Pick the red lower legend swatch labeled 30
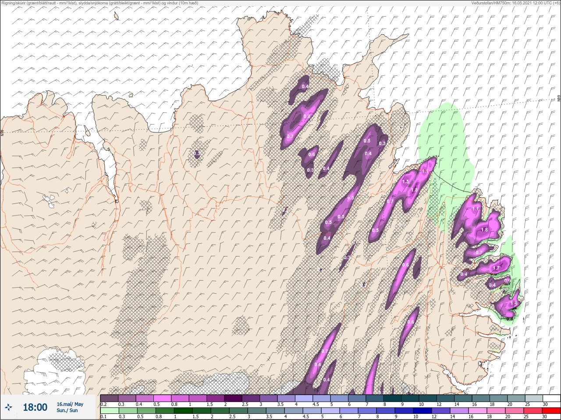The width and height of the screenshot is (561, 420). tap(552, 411)
